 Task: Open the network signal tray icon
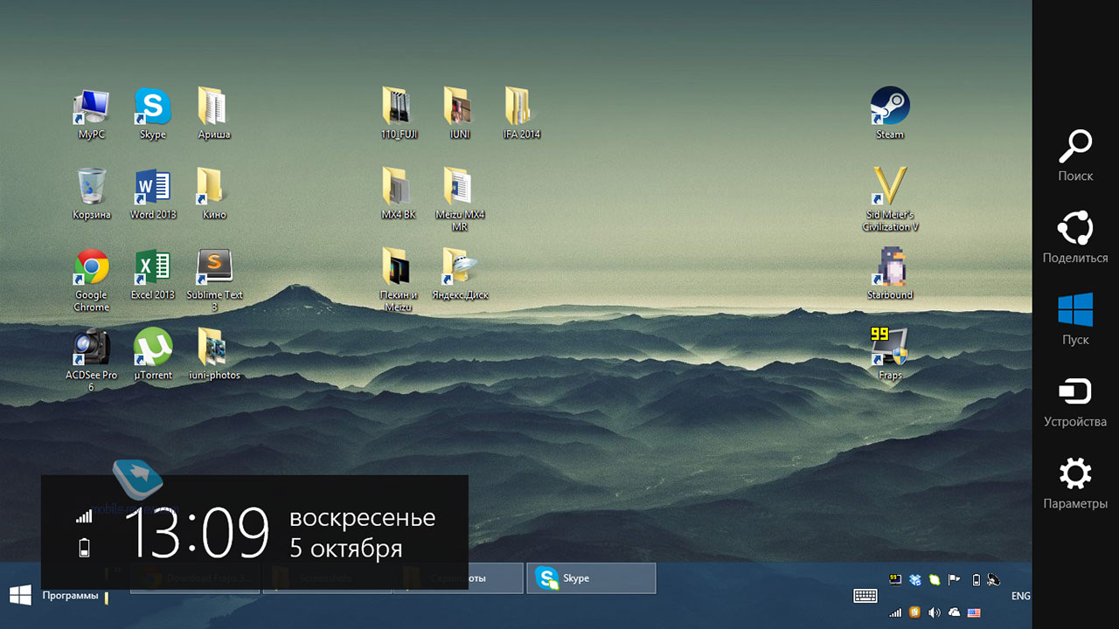tap(895, 612)
